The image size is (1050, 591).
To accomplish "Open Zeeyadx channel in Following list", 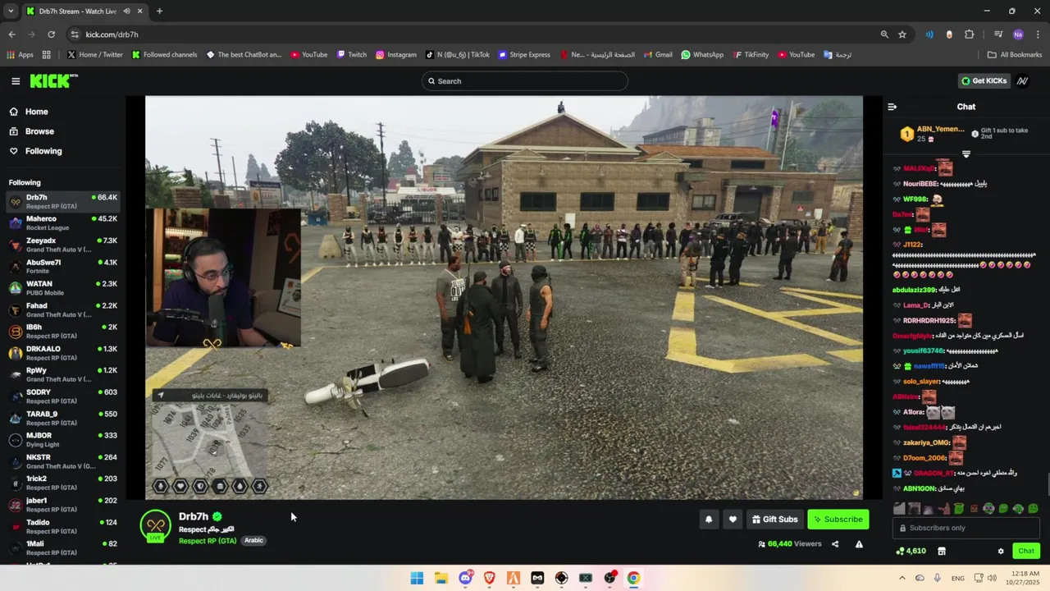I will 63,245.
